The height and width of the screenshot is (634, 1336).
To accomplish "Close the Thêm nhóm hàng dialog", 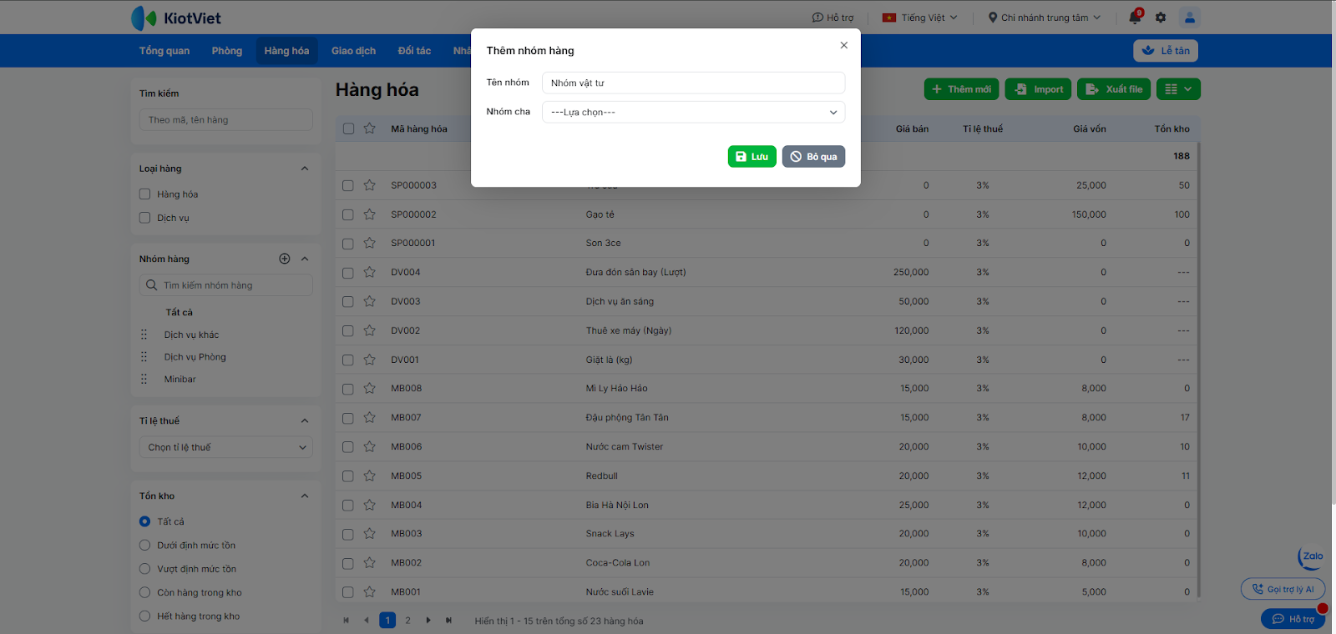I will point(844,45).
